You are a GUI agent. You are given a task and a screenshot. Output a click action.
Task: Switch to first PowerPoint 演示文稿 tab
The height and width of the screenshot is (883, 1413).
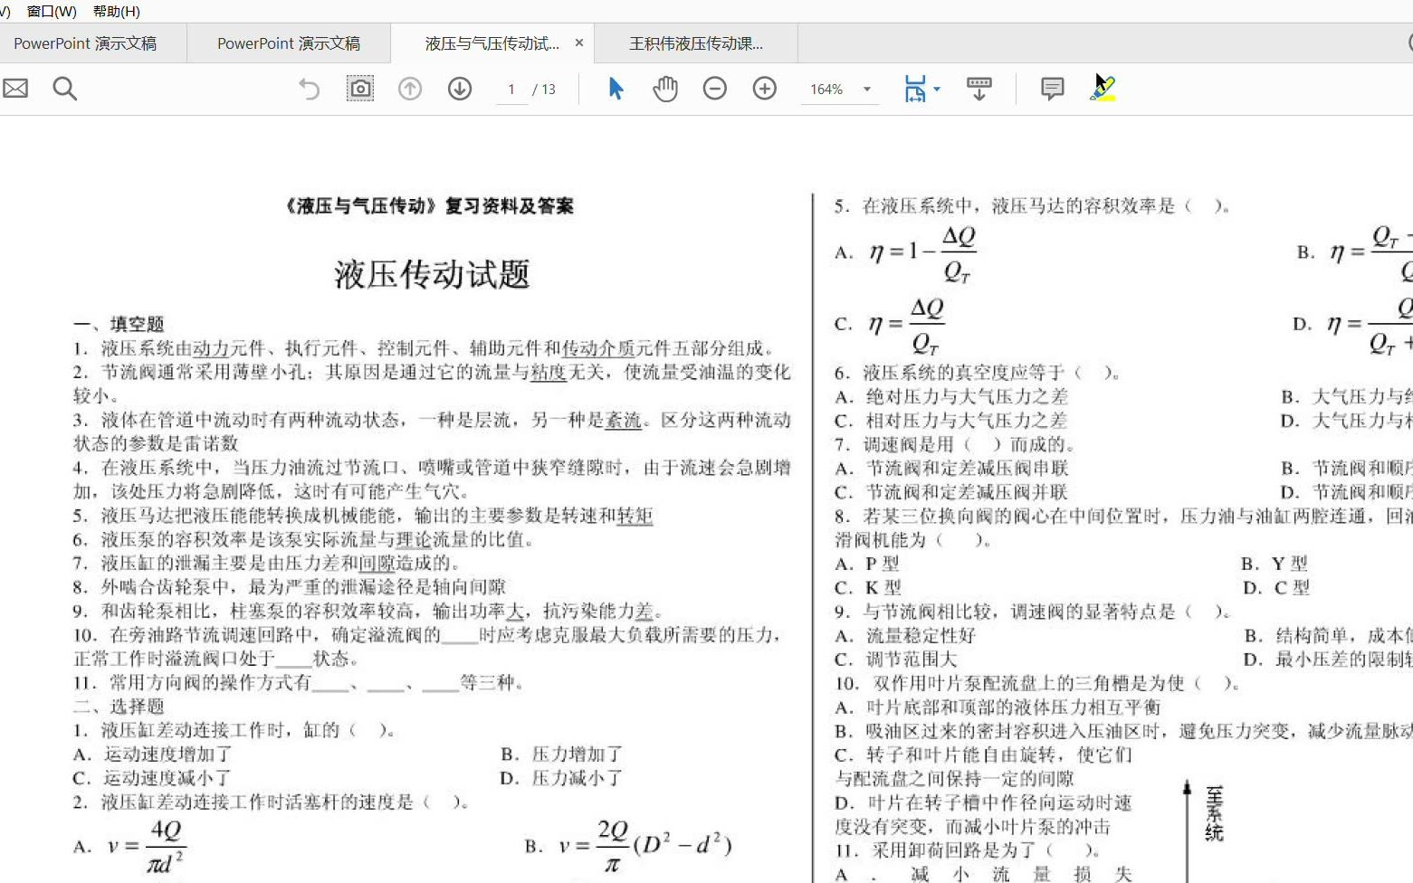[x=85, y=43]
